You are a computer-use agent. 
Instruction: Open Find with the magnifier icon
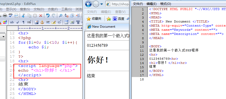pos(61,16)
